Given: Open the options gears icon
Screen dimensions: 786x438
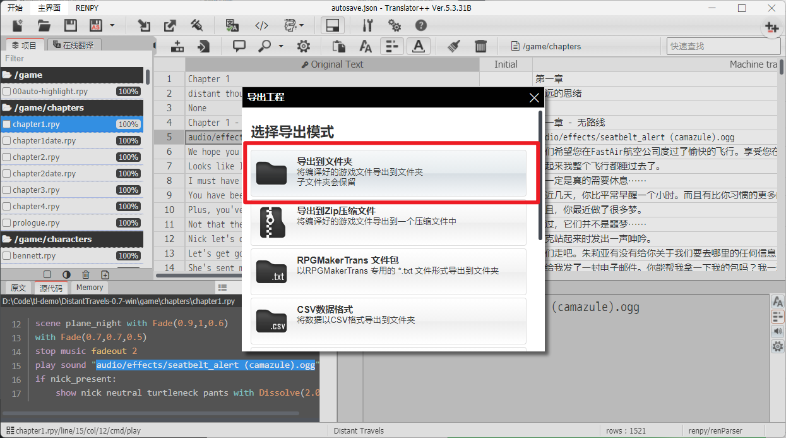Looking at the screenshot, I should (x=395, y=26).
